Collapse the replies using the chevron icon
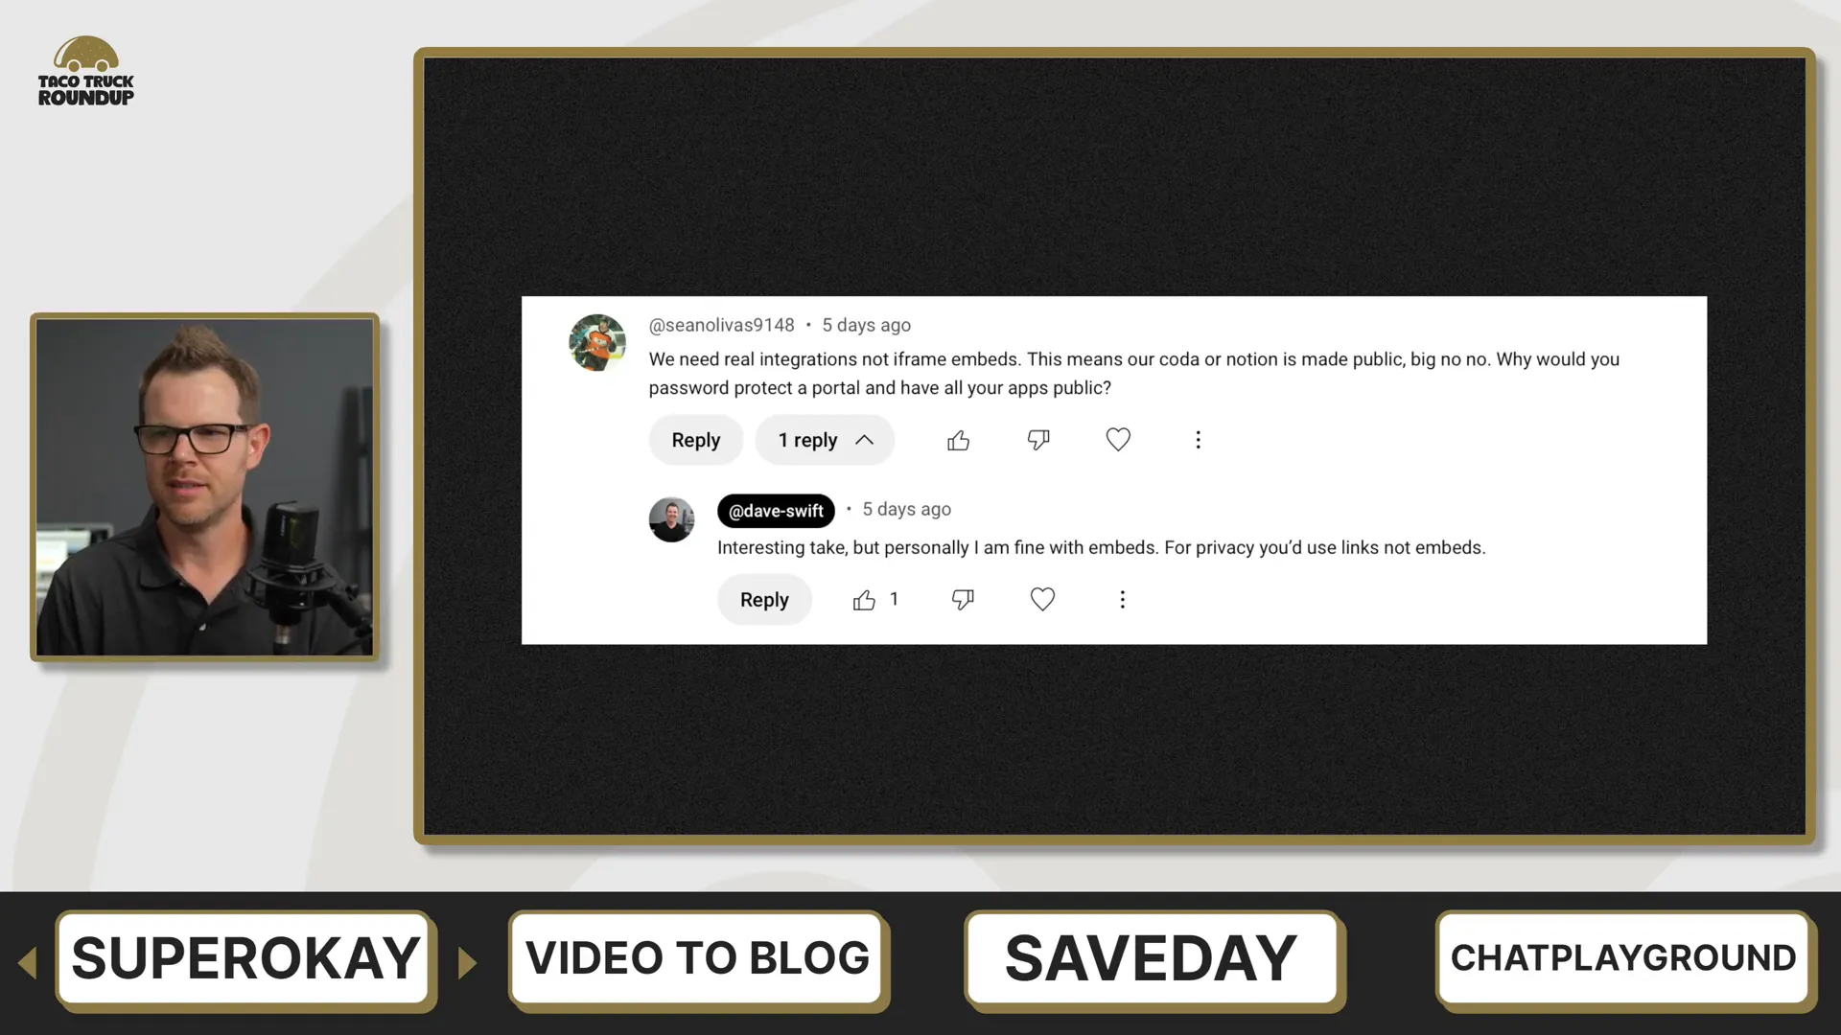This screenshot has width=1841, height=1035. (865, 440)
